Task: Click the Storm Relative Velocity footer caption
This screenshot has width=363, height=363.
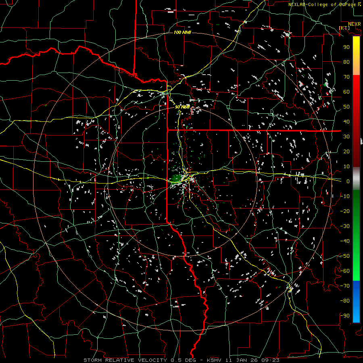Action: click(181, 360)
